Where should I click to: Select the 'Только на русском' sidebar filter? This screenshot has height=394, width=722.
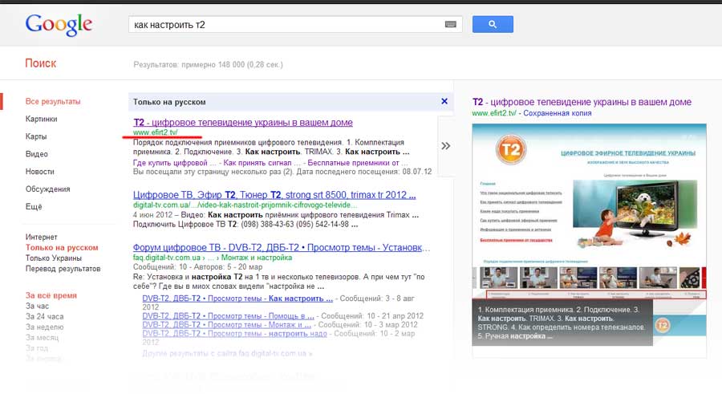click(62, 247)
